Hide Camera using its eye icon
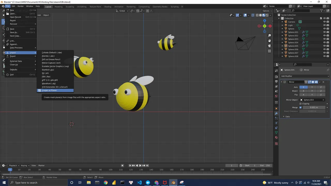This screenshot has width=331, height=186. 324,22
